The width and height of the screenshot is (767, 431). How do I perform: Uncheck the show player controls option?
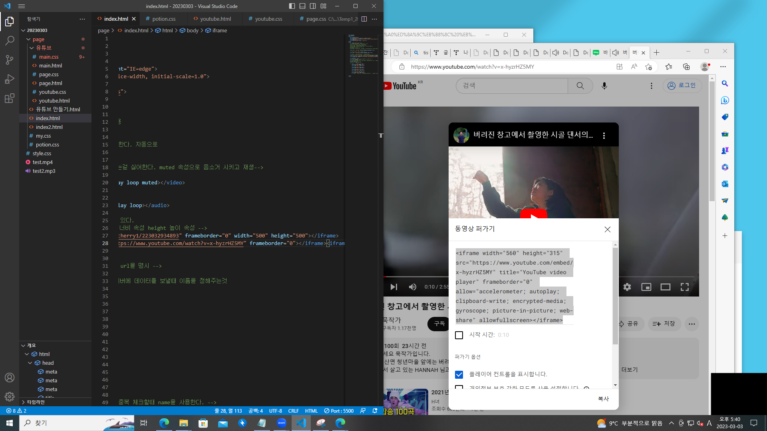[x=459, y=374]
